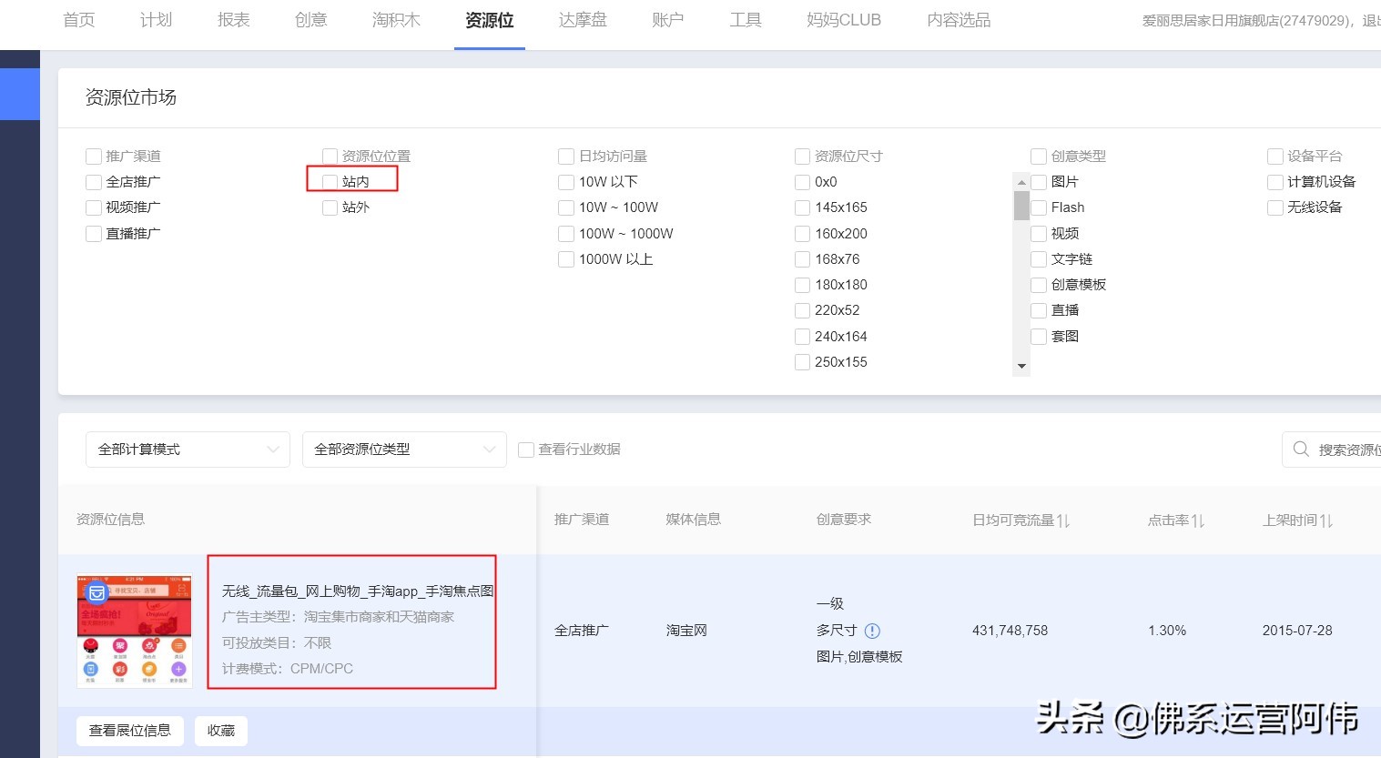Image resolution: width=1381 pixels, height=758 pixels.
Task: Click the 手淘焦点图 resource thumbnail
Action: [x=134, y=630]
